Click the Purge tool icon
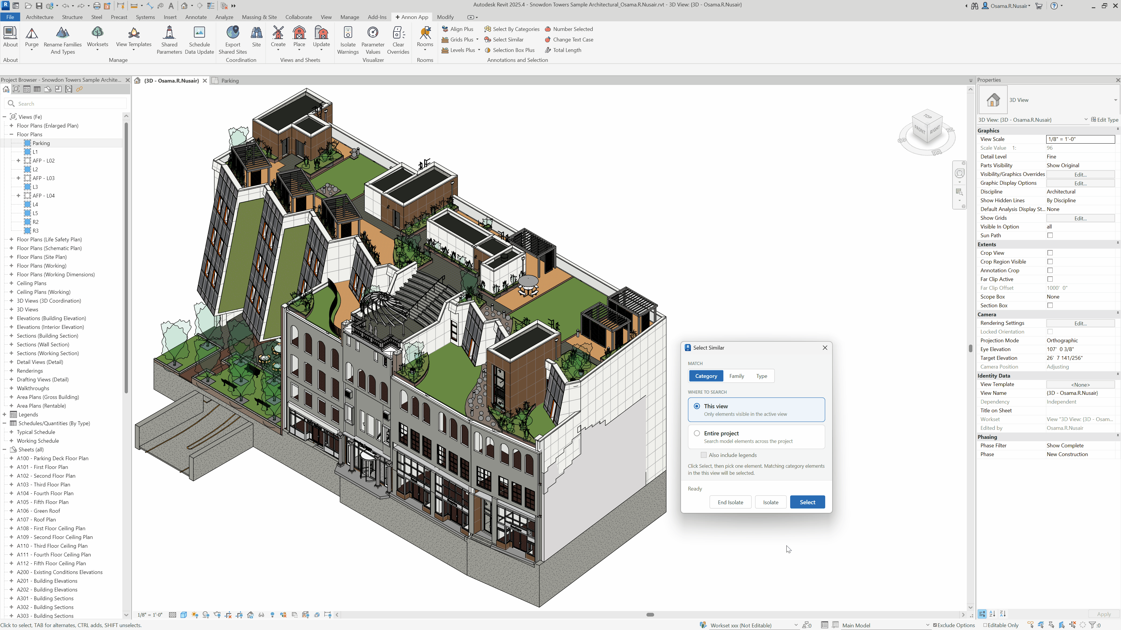This screenshot has height=630, width=1121. coord(32,33)
